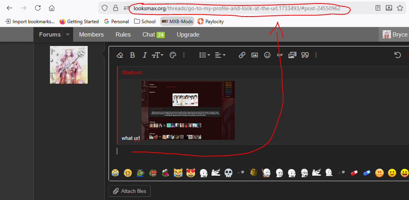
Task: Open Chat with 24 badge
Action: [x=153, y=35]
